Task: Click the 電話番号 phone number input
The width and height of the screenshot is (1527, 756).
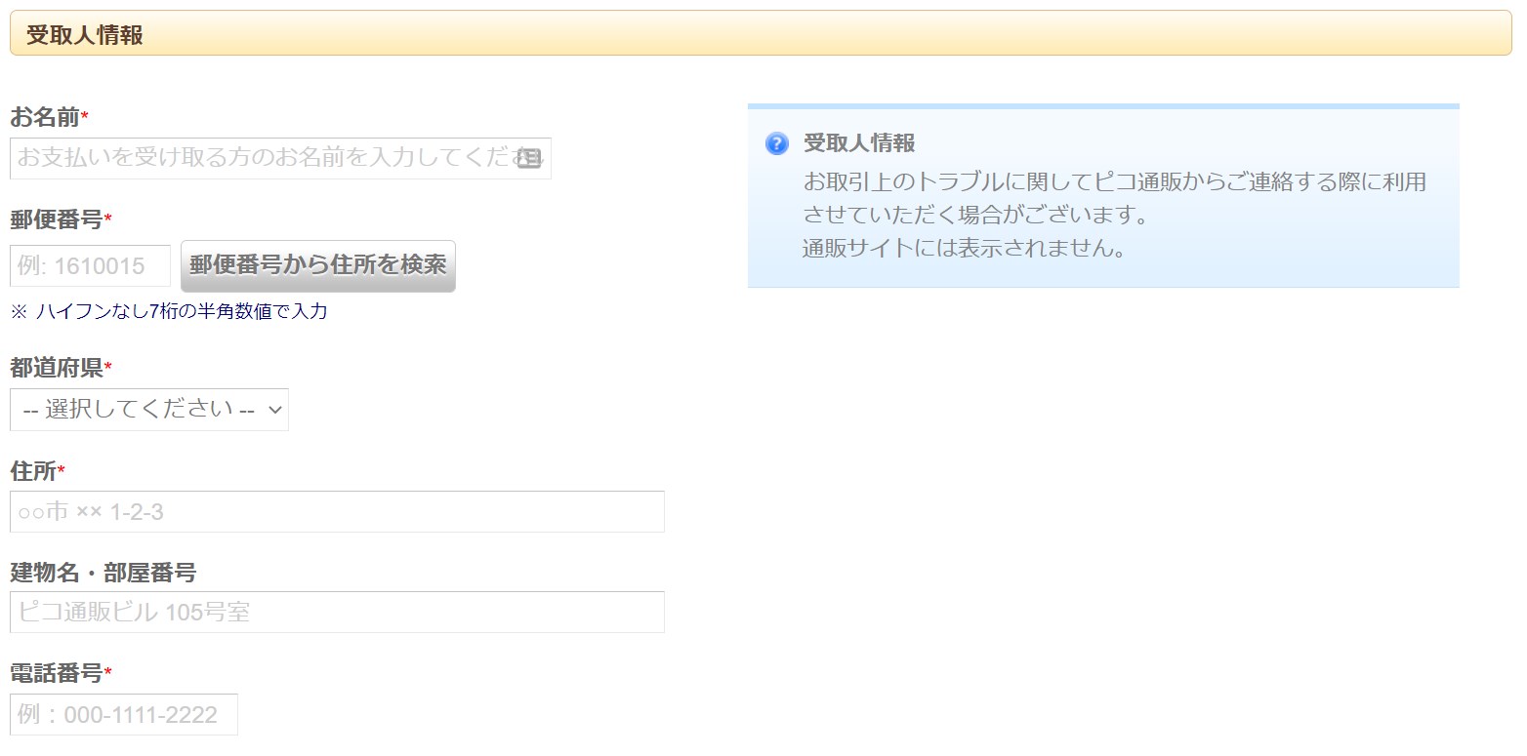Action: [x=124, y=715]
